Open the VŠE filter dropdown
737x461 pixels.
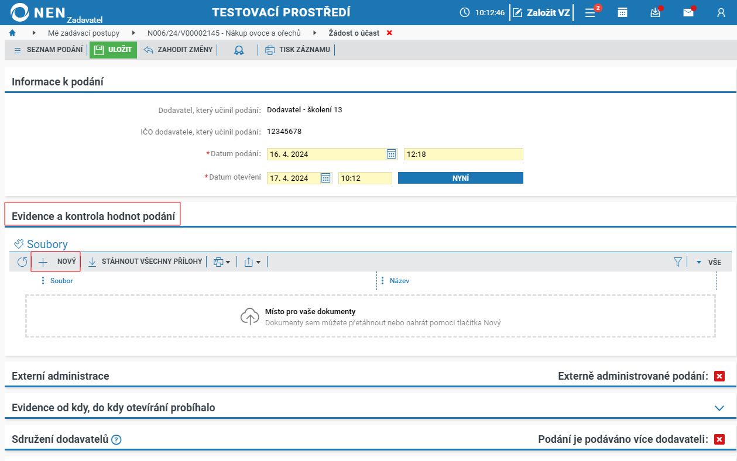pyautogui.click(x=708, y=262)
